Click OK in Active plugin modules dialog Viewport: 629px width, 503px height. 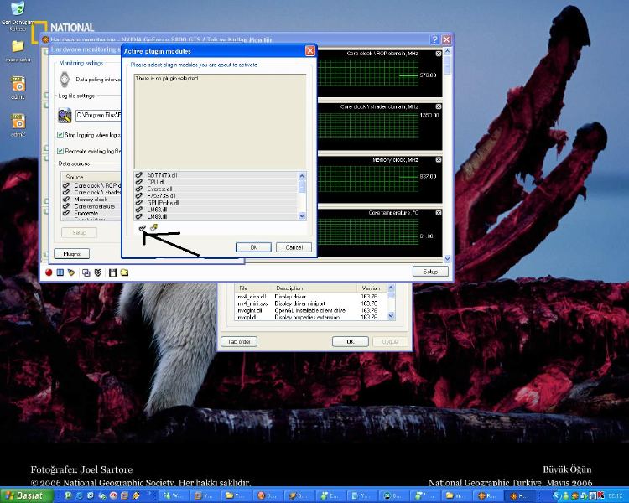tap(253, 247)
